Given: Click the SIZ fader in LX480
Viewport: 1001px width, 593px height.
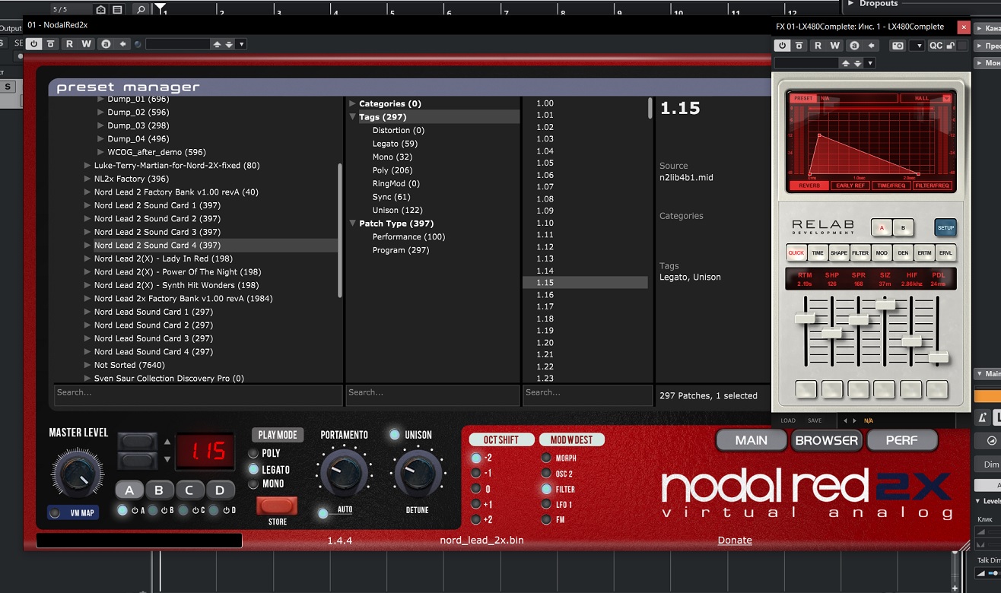Looking at the screenshot, I should point(885,304).
